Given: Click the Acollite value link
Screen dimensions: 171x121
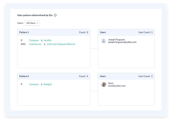Looking at the screenshot, I should pos(47,40).
